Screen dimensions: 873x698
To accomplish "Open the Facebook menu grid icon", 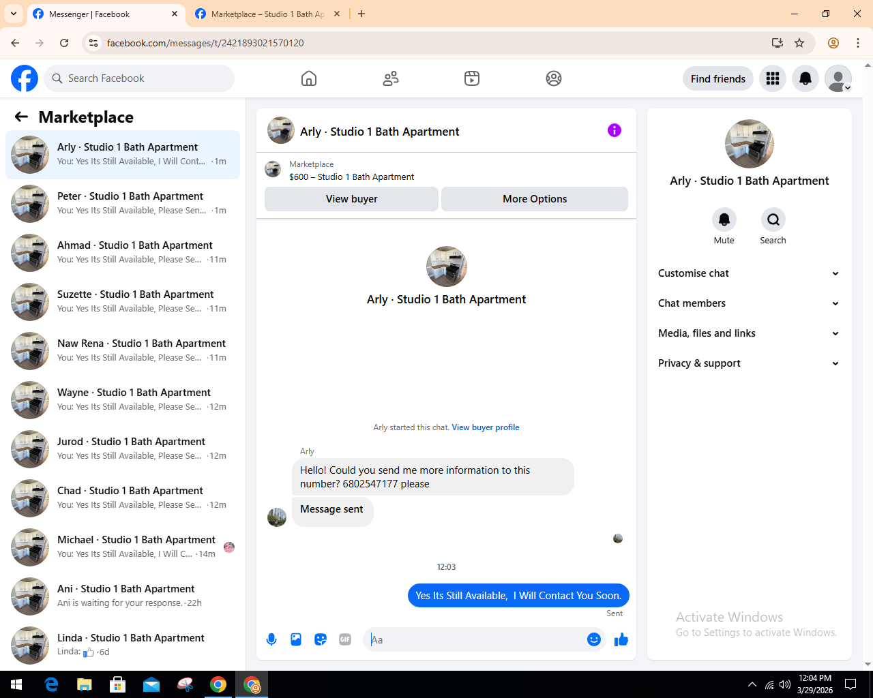I will pyautogui.click(x=773, y=78).
